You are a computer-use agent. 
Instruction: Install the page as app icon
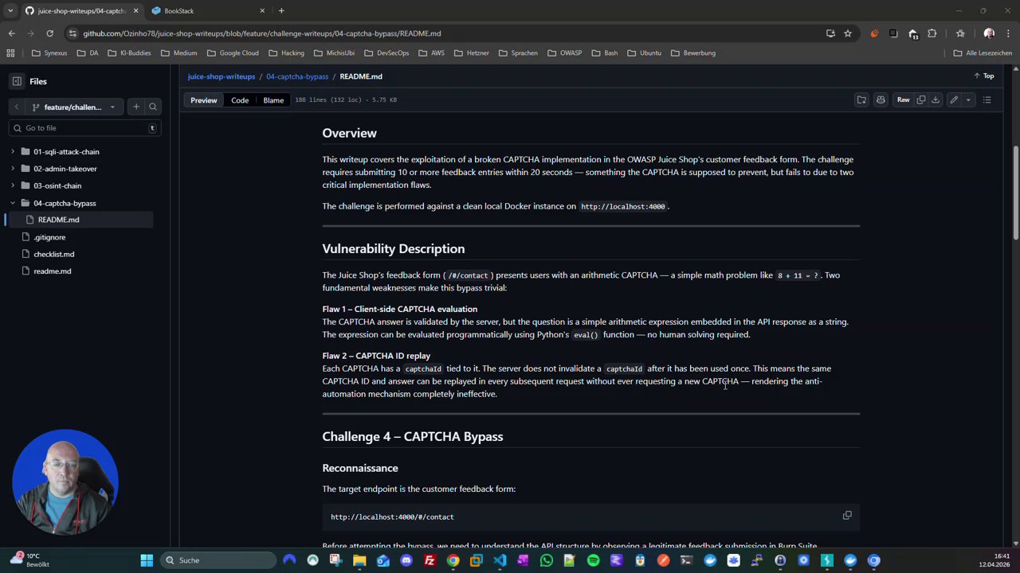coord(830,33)
